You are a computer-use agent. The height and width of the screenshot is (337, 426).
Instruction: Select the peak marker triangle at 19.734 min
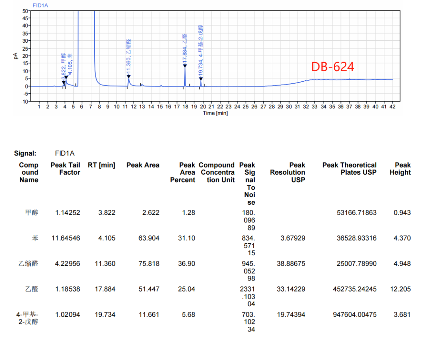201,79
